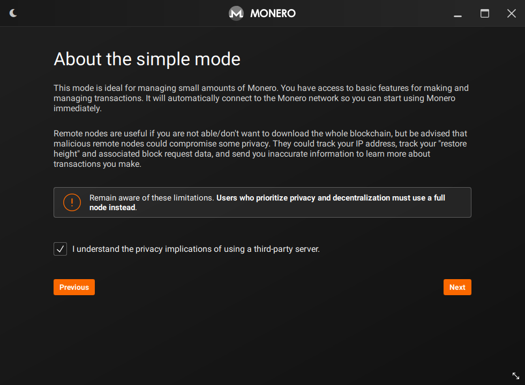Go back with the Previous button
Screen dimensions: 525x385
click(74, 287)
